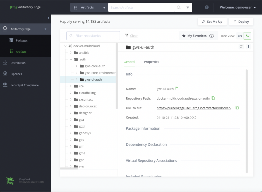
Task: Click the search magnifier icon
Action: pyautogui.click(x=179, y=7)
